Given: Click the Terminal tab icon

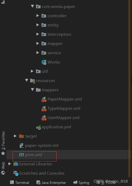Looking at the screenshot, I should click(12, 182).
